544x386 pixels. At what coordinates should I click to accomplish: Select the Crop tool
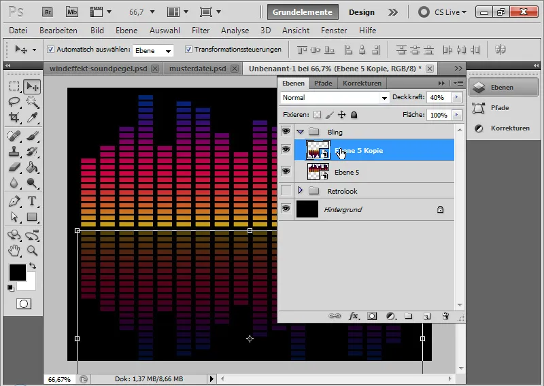(14, 118)
